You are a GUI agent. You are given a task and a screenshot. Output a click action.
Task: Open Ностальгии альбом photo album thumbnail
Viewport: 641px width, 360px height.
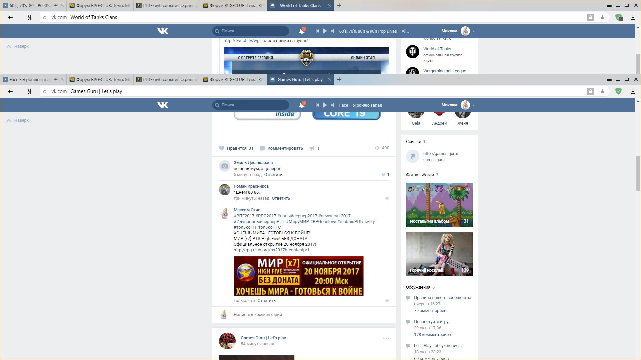click(439, 205)
